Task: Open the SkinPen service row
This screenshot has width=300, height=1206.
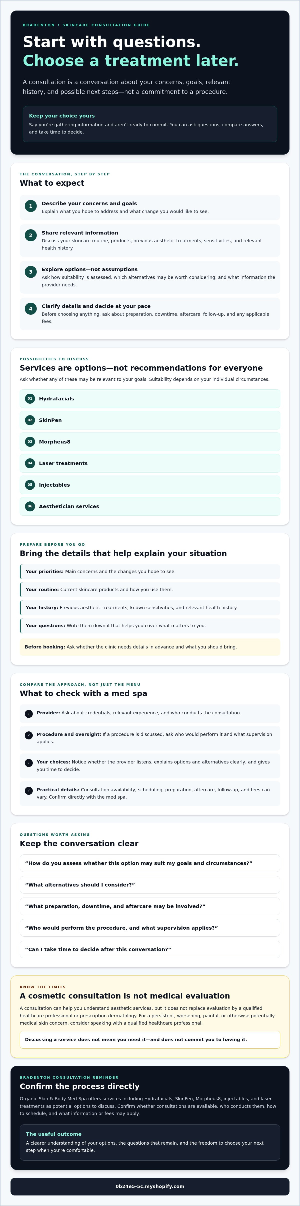Action: point(150,420)
